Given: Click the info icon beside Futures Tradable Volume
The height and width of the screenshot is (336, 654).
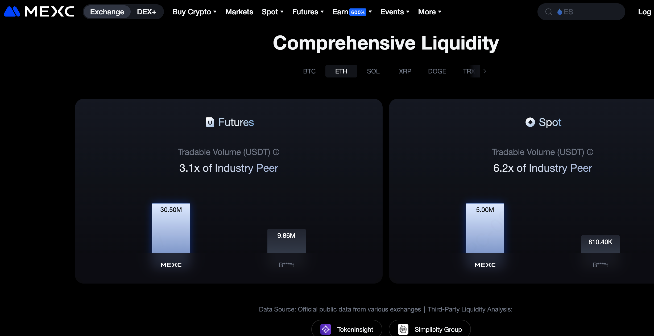Looking at the screenshot, I should coord(276,152).
